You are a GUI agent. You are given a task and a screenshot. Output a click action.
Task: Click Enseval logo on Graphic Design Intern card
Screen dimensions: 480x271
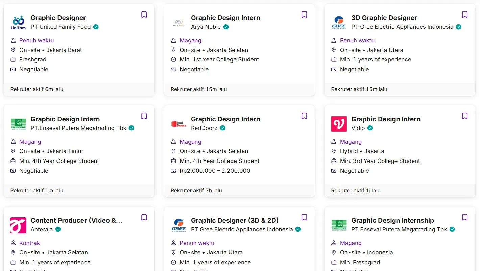[x=18, y=124]
